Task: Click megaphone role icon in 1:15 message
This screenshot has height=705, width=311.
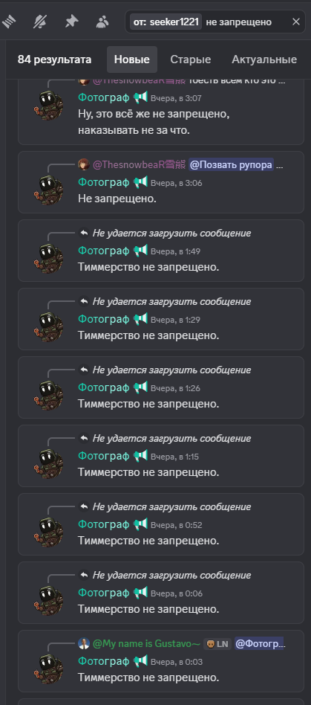Action: click(x=140, y=455)
